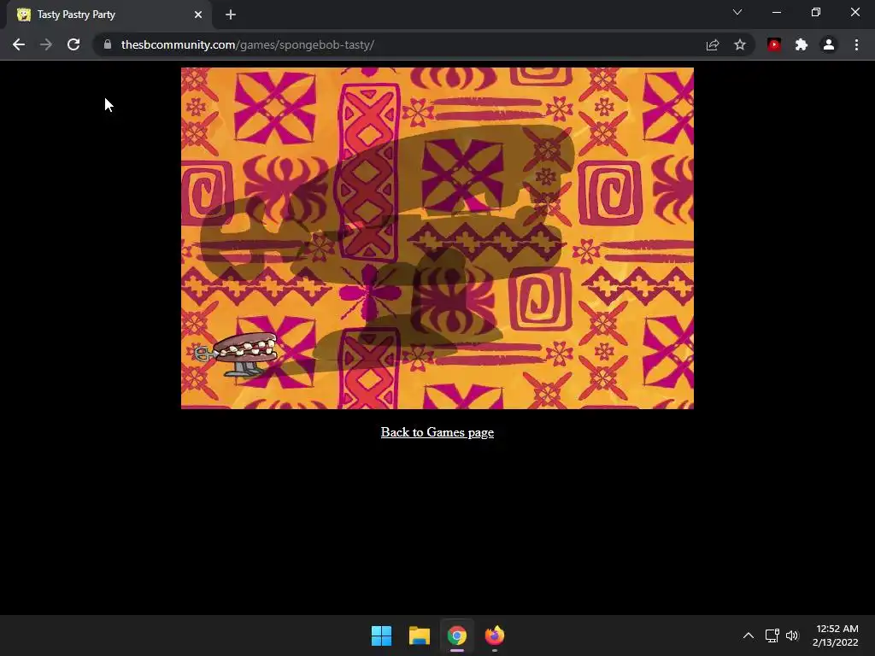Follow the Back to Games page link
875x656 pixels.
[x=437, y=432]
